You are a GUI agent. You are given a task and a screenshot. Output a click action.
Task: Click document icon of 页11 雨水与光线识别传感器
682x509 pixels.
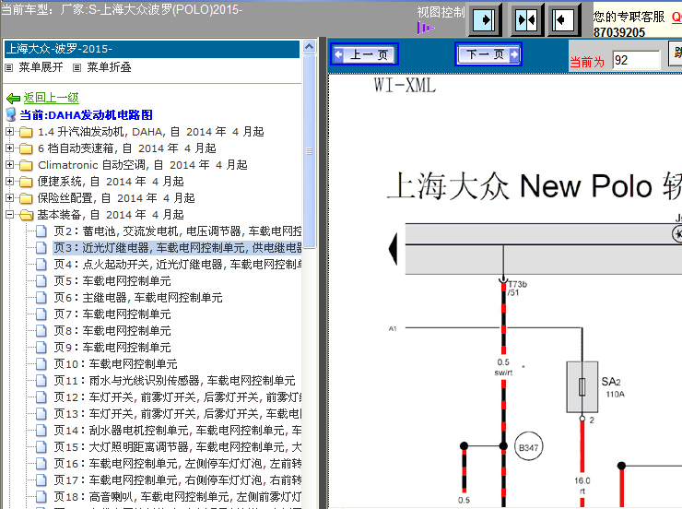41,380
